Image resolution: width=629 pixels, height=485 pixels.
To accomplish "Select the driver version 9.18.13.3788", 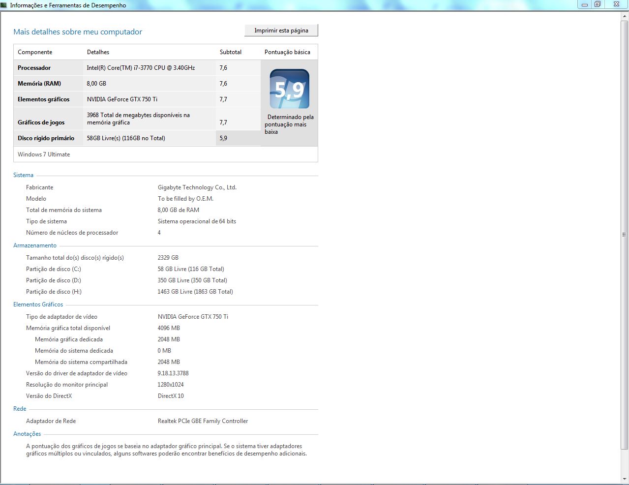I will tap(173, 373).
